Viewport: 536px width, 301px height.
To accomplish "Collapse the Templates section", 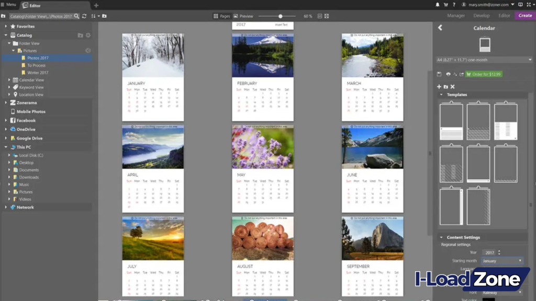I will 441,95.
